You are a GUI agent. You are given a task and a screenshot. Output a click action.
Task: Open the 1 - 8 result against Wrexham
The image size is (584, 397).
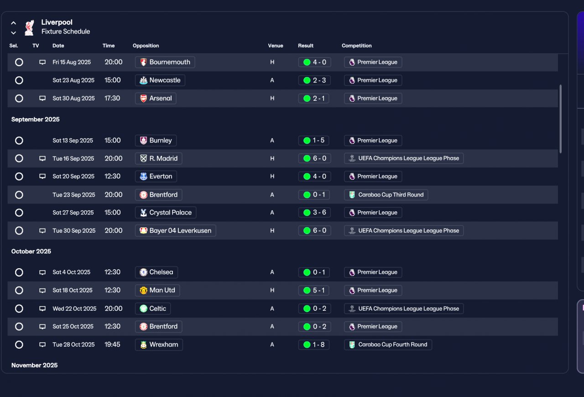tap(314, 345)
